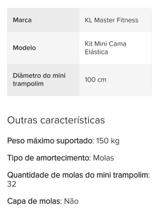Select the Capa de molas label
This screenshot has width=159, height=211.
pos(35,201)
